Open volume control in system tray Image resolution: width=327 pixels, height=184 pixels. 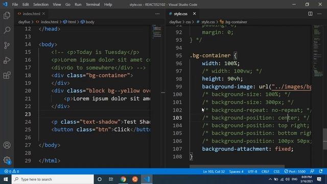coord(288,179)
